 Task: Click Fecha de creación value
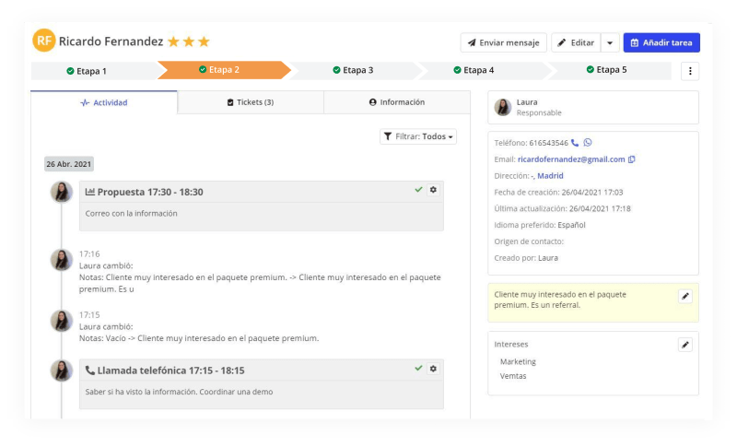pyautogui.click(x=591, y=193)
